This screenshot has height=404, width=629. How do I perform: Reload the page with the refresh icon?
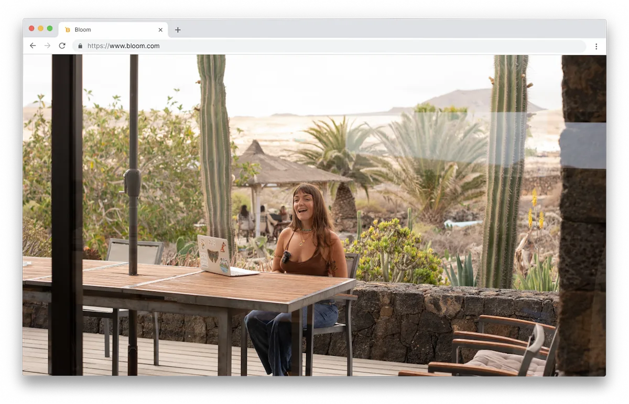pyautogui.click(x=62, y=46)
